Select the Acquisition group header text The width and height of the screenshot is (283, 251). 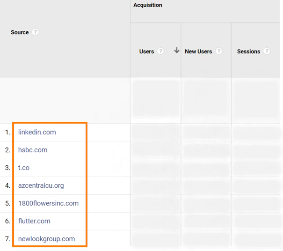[148, 5]
